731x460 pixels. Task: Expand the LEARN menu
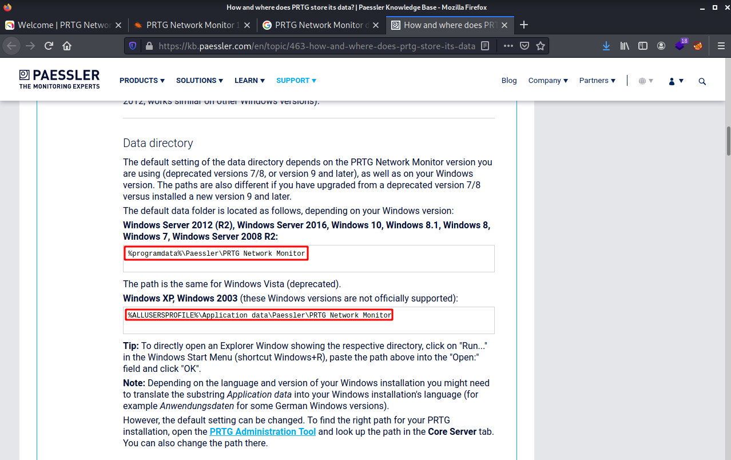[249, 81]
